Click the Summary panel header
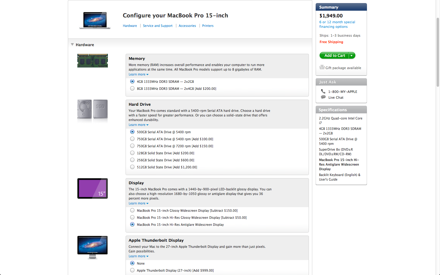The image size is (440, 275). pyautogui.click(x=341, y=7)
